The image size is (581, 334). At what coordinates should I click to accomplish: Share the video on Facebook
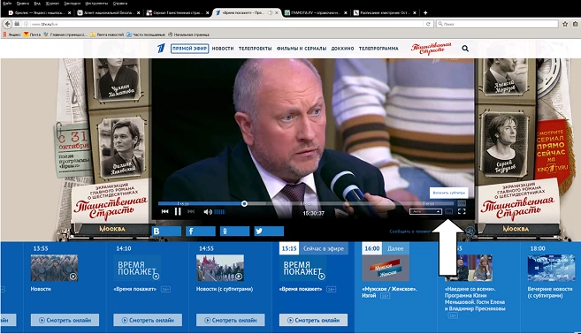click(201, 231)
